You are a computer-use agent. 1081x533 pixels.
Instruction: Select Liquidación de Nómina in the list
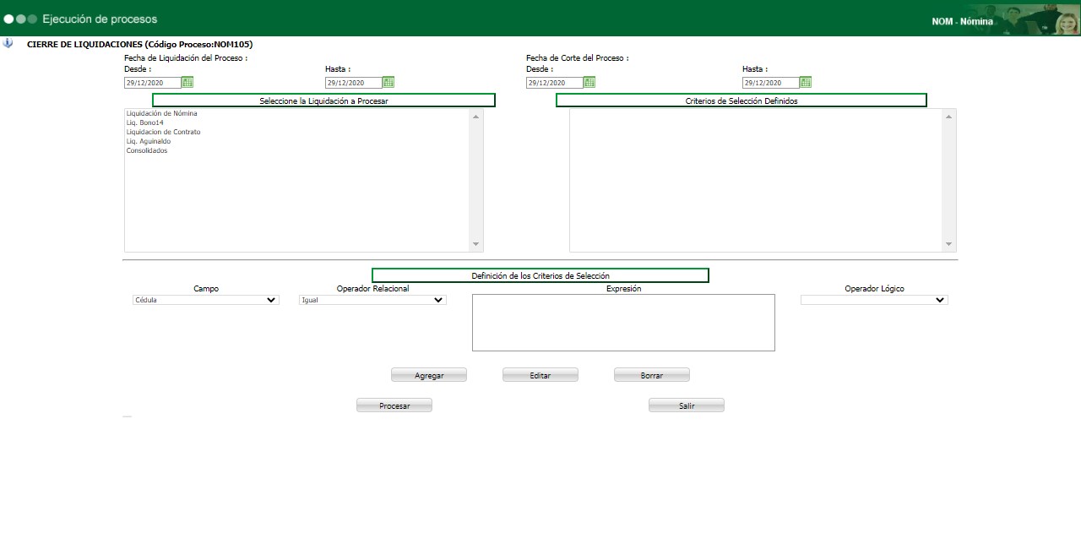162,113
